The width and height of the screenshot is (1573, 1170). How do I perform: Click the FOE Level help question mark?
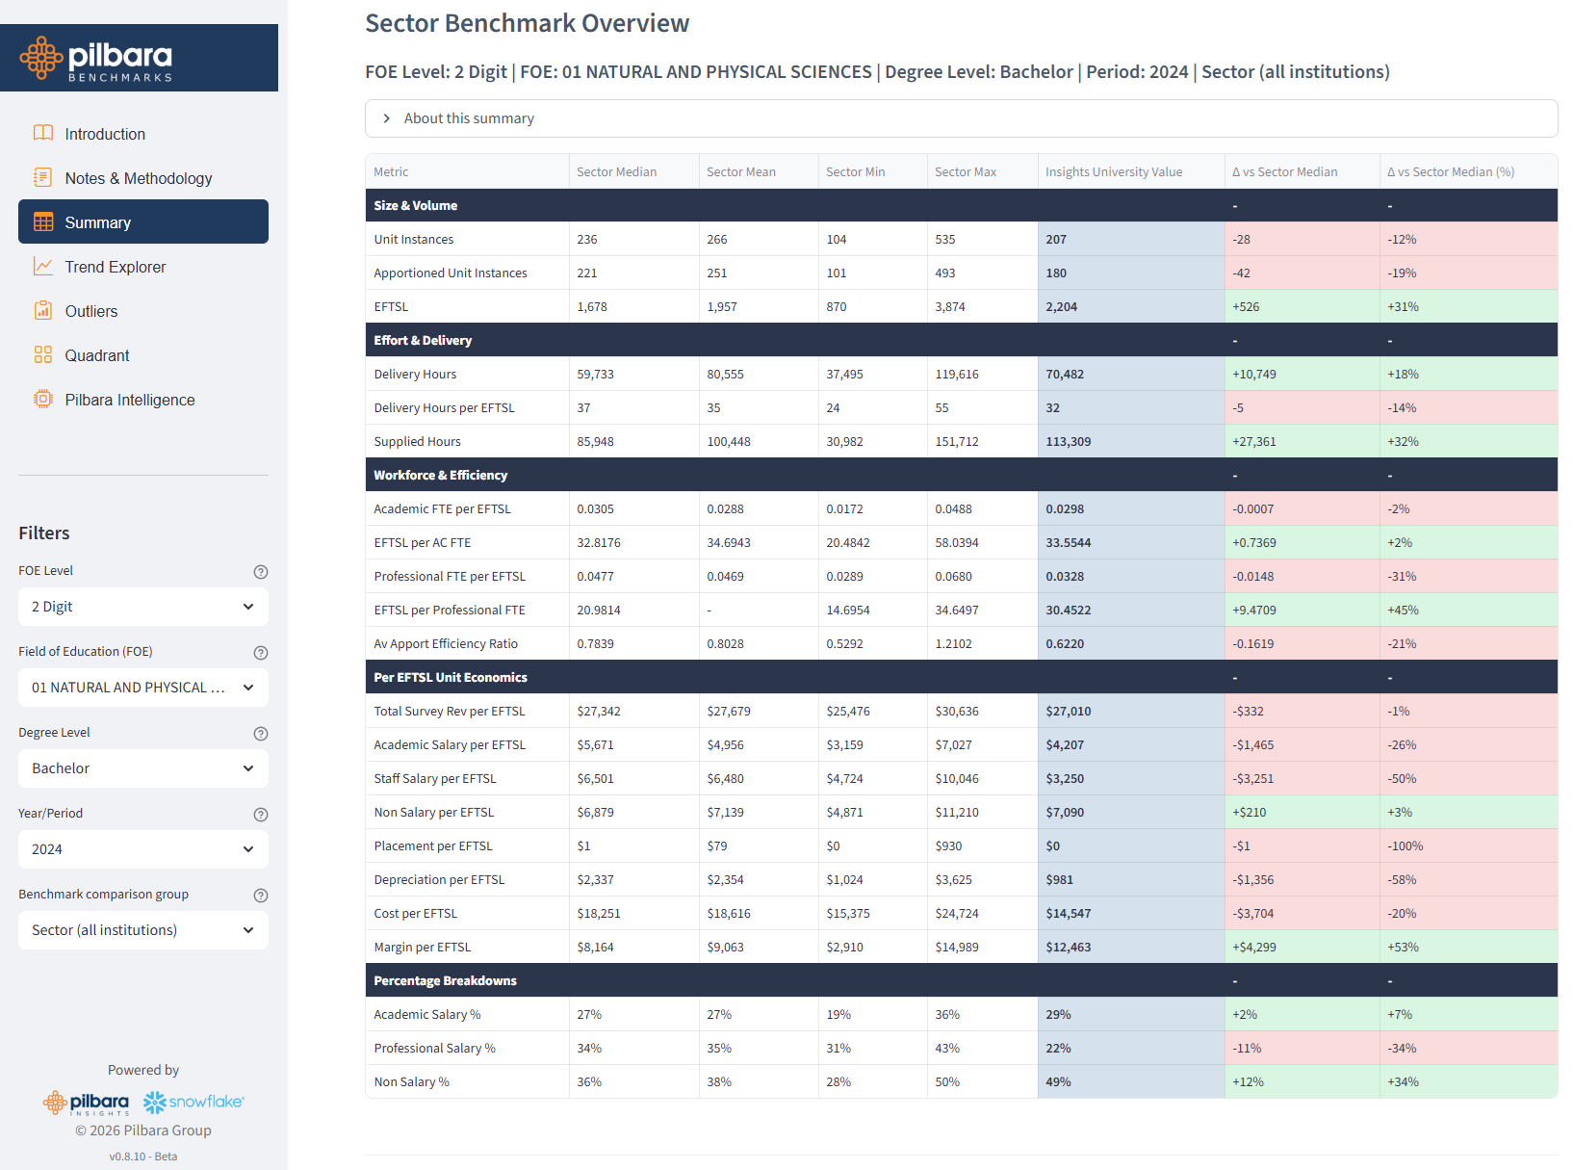(x=261, y=571)
